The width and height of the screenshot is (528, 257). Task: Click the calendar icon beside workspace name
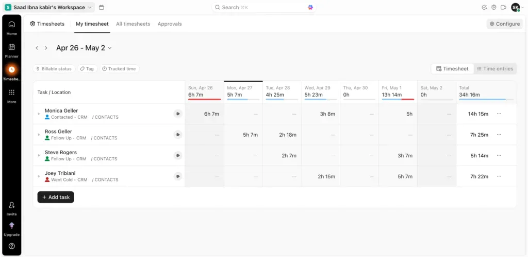(x=101, y=7)
